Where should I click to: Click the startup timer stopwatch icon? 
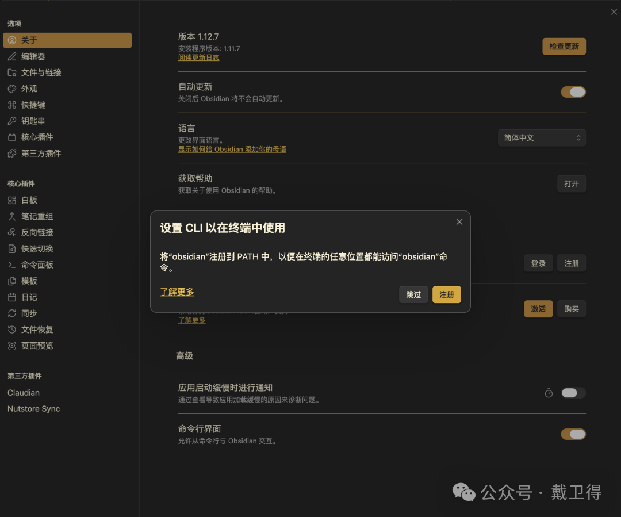pyautogui.click(x=549, y=393)
